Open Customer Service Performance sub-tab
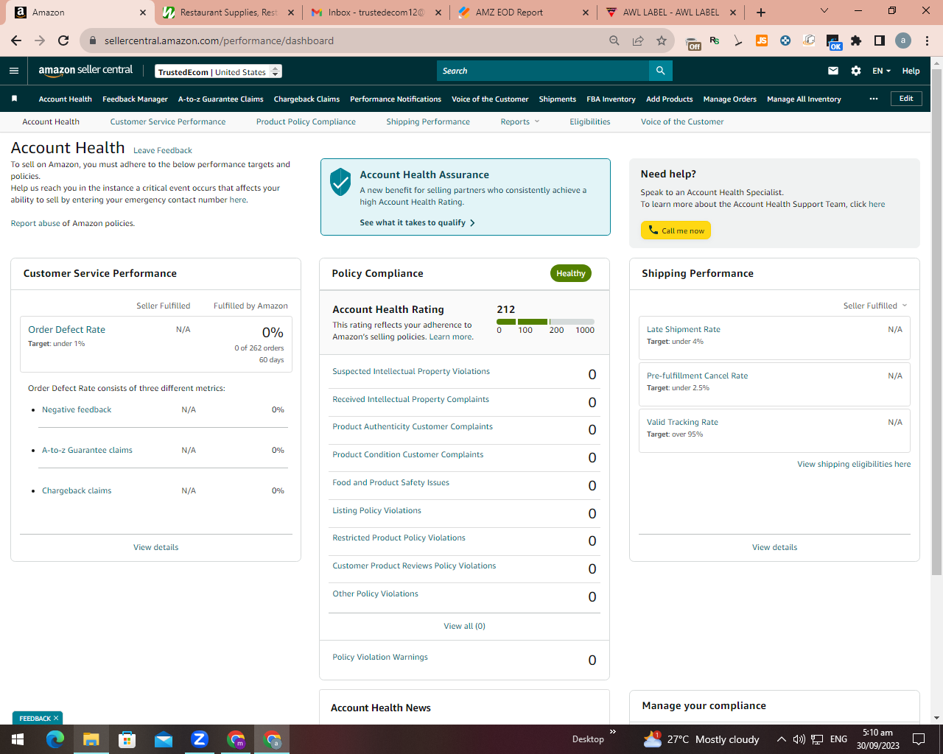This screenshot has width=943, height=754. tap(168, 121)
